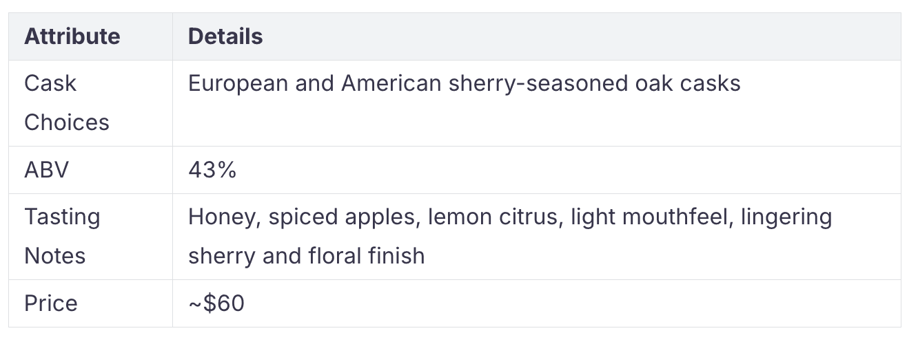Select the ABV row label
Screen dimensions: 918x344
(x=47, y=169)
